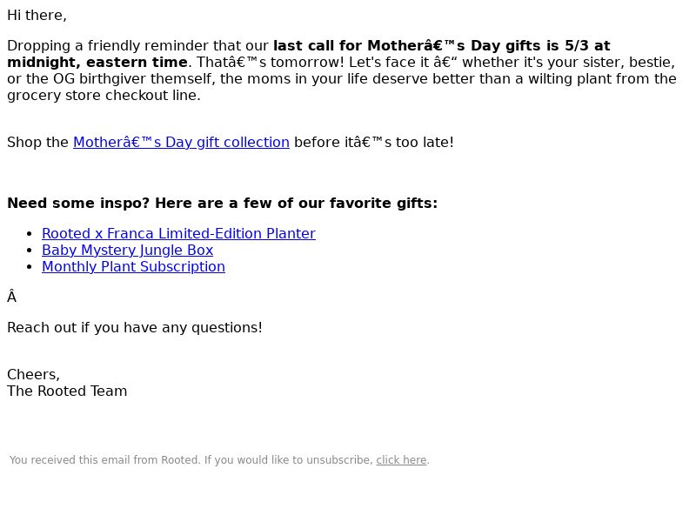Click 'The Rooted Team' signature

click(x=67, y=391)
